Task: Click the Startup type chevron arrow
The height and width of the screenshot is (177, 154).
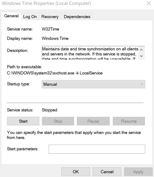Action: pyautogui.click(x=142, y=84)
